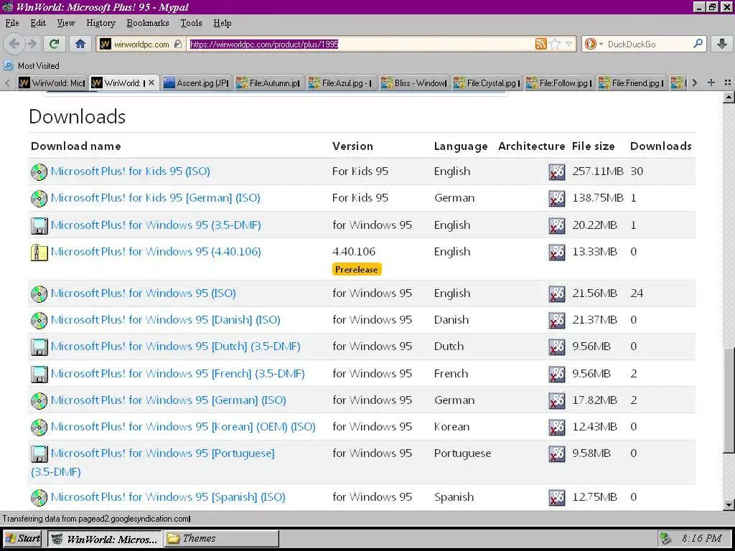This screenshot has height=551, width=735.
Task: Open Plus! for Windows 95 (4.40.106) link
Action: click(156, 252)
